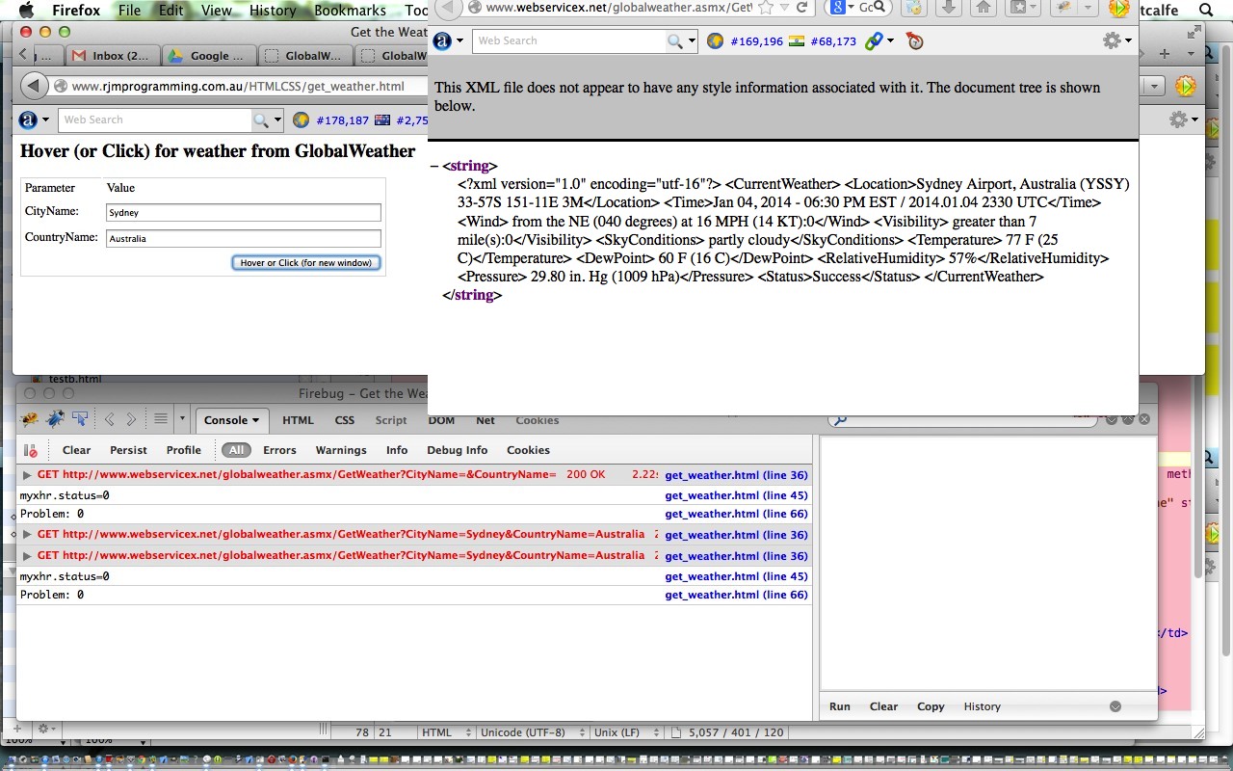Image resolution: width=1233 pixels, height=771 pixels.
Task: Open get_weather.html (line 66) link after last Problem: 0
Action: [736, 595]
